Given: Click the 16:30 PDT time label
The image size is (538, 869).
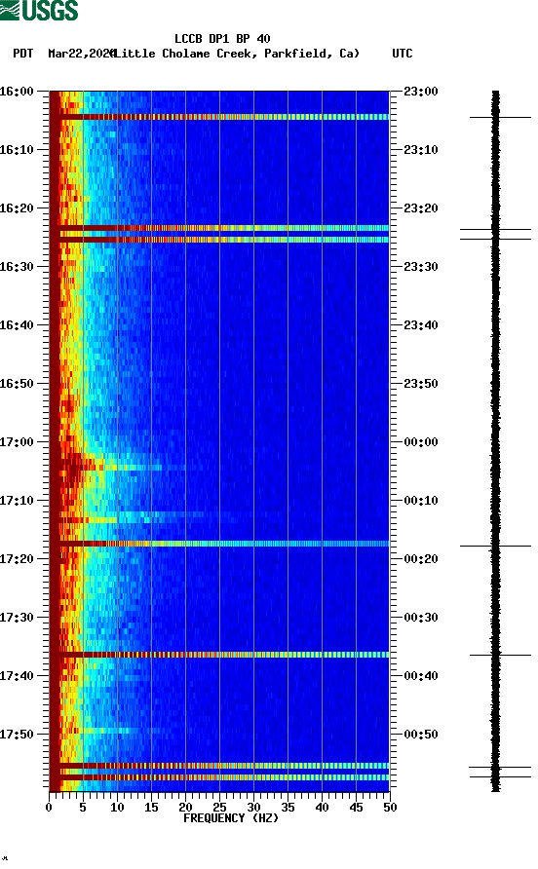Looking at the screenshot, I should pos(17,267).
